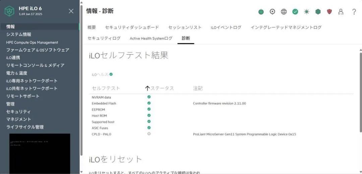Open the インテグレーテッドマネジメントログ tab
This screenshot has width=362, height=174.
(x=286, y=27)
